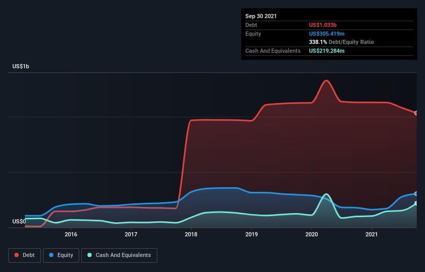Click the teal Cash endpoint marker
Viewport: 425px width, 272px height.
pyautogui.click(x=416, y=203)
